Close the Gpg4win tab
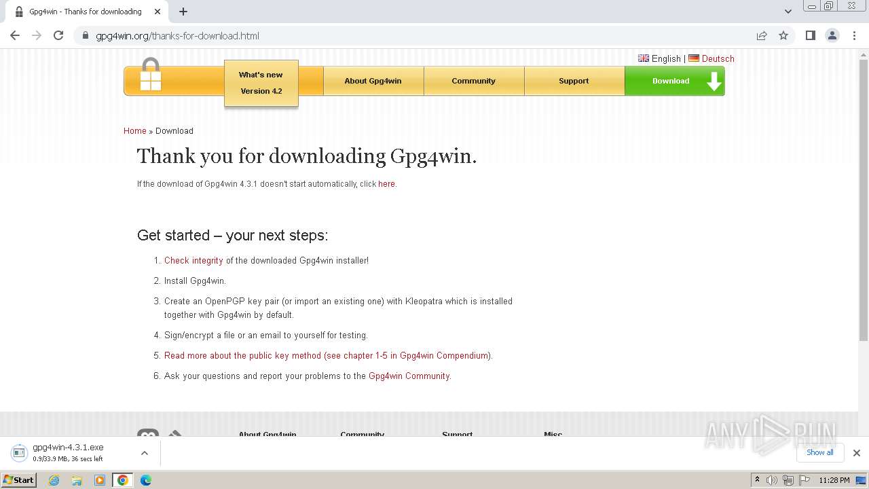Image resolution: width=869 pixels, height=489 pixels. pyautogui.click(x=158, y=12)
